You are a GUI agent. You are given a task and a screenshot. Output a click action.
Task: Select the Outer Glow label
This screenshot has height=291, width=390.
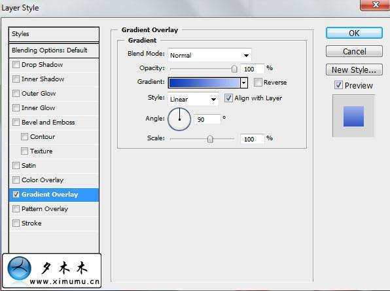tap(39, 94)
